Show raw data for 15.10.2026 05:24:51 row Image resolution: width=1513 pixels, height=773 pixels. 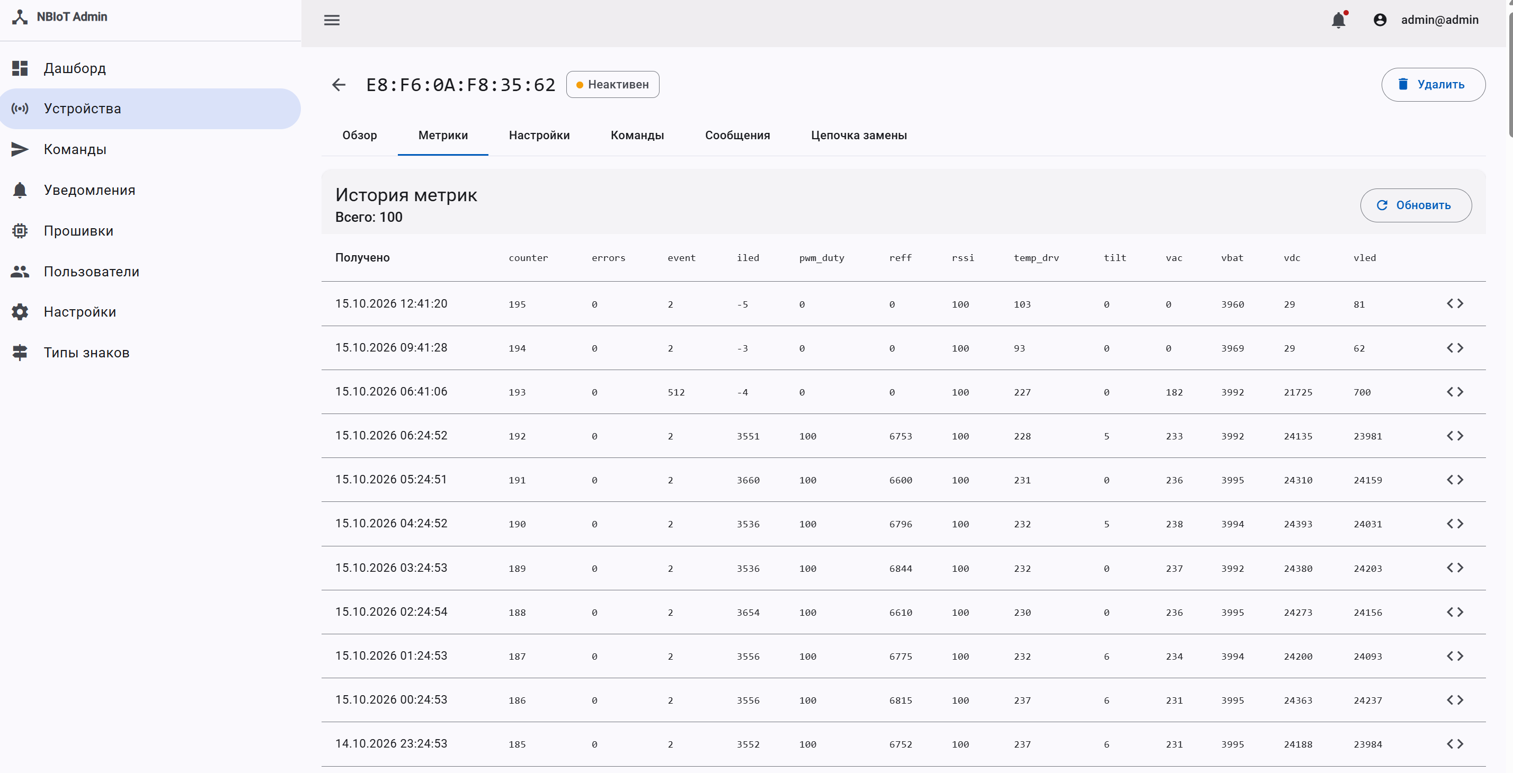1455,480
